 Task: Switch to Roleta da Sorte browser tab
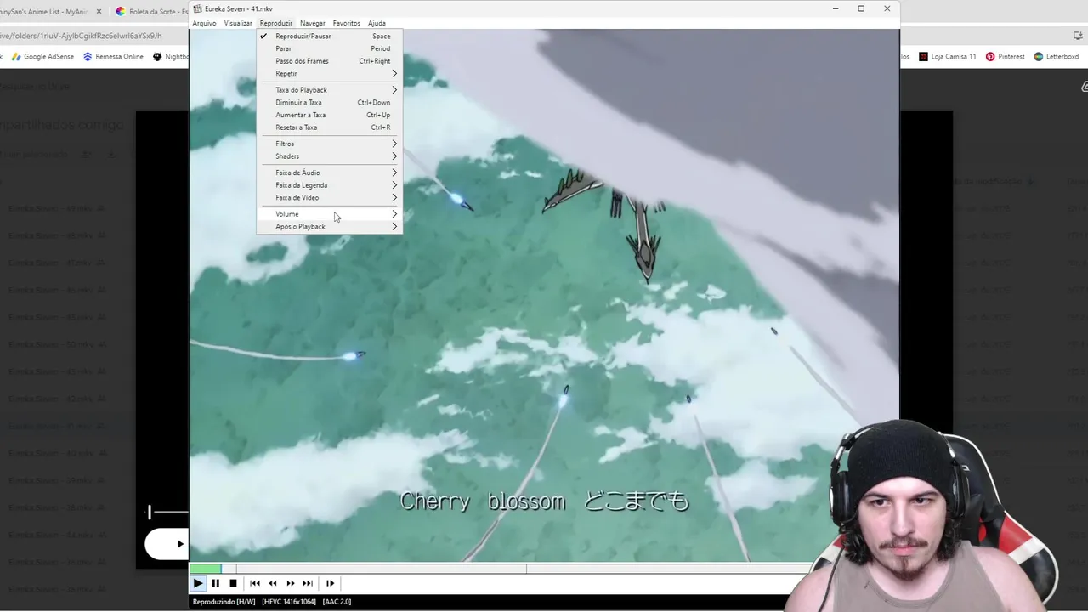click(151, 12)
